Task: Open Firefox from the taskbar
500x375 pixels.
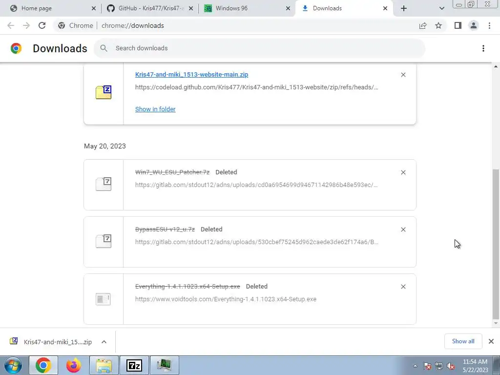Action: (x=74, y=365)
